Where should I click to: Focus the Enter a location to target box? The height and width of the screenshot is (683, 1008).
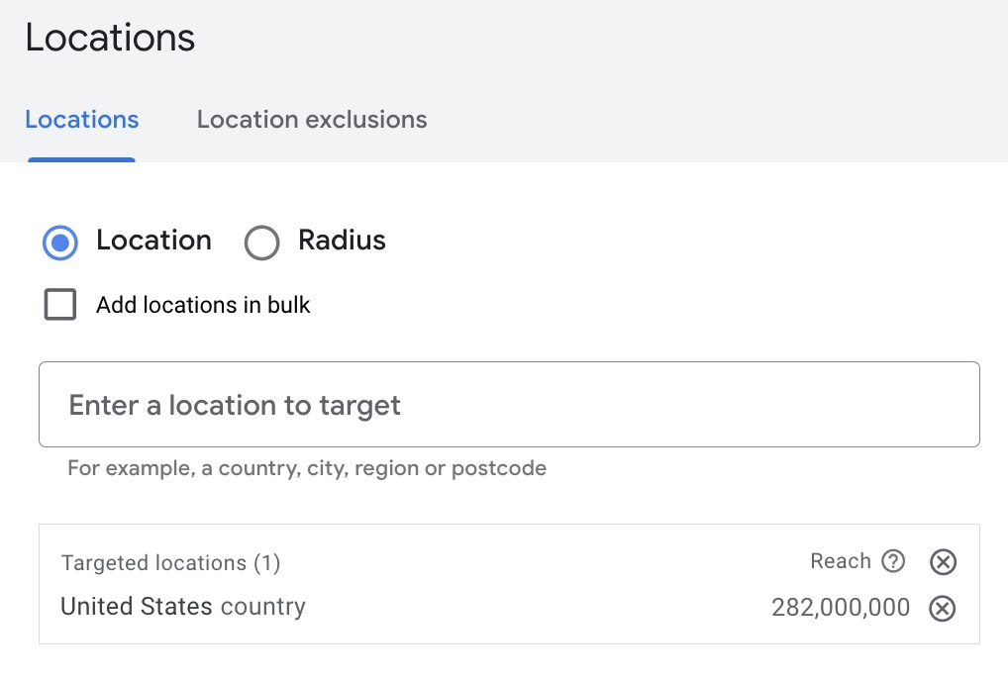pos(509,404)
